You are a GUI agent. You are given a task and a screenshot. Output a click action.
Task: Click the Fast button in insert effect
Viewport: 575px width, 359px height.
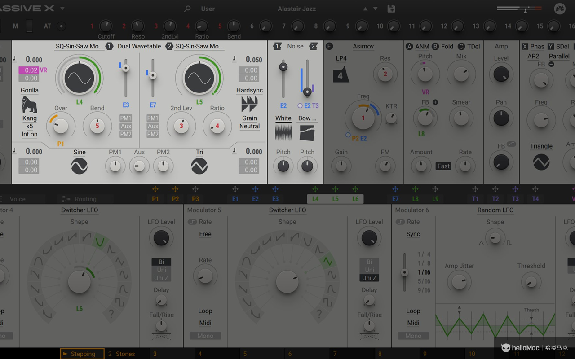coord(443,166)
